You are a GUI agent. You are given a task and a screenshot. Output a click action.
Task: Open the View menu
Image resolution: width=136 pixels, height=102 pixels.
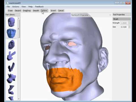(24, 7)
